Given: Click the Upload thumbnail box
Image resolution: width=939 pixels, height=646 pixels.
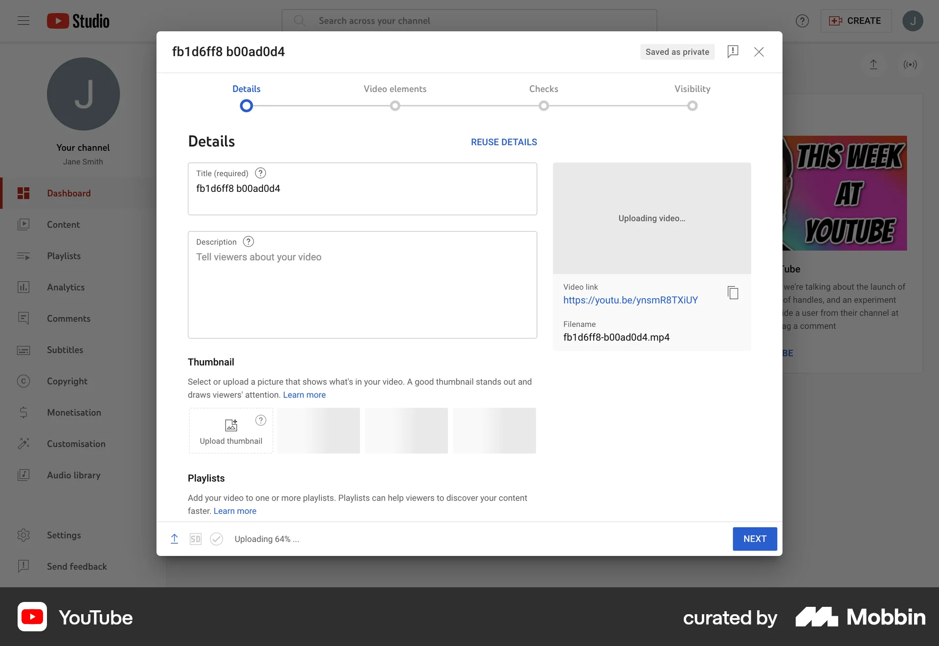Looking at the screenshot, I should [230, 430].
